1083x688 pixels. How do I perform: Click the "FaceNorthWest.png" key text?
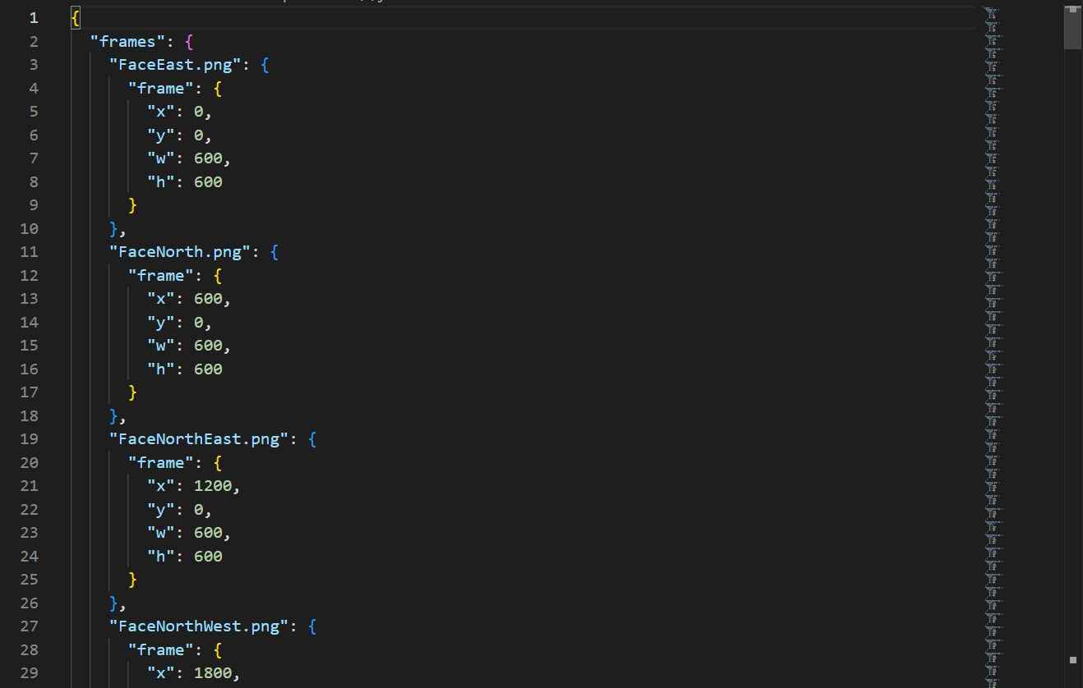tap(199, 626)
